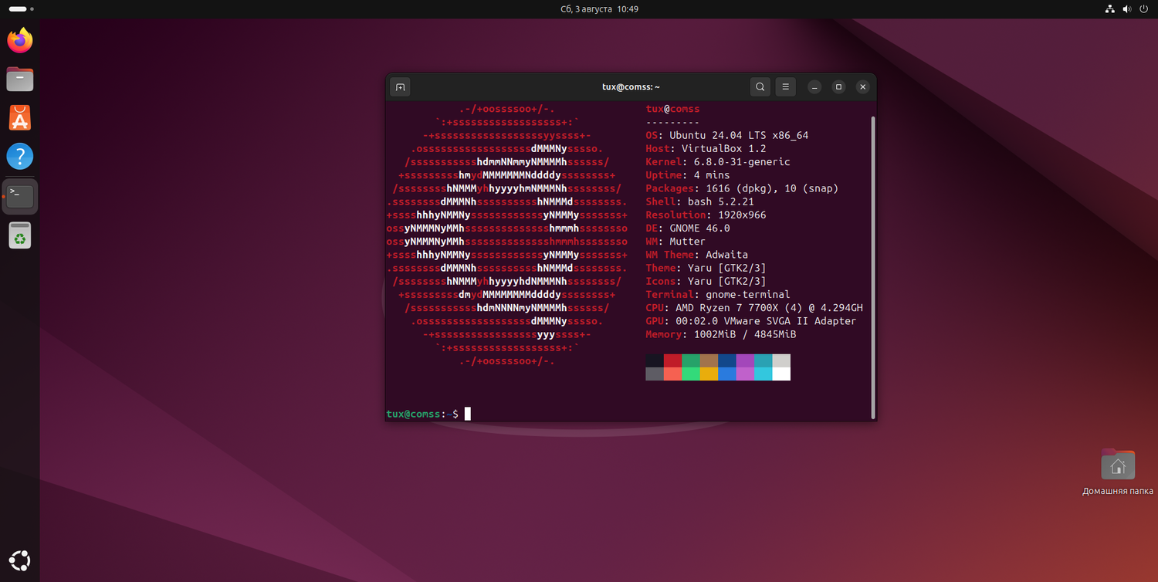Open the power icon in the top bar
The width and height of the screenshot is (1158, 582).
tap(1143, 9)
